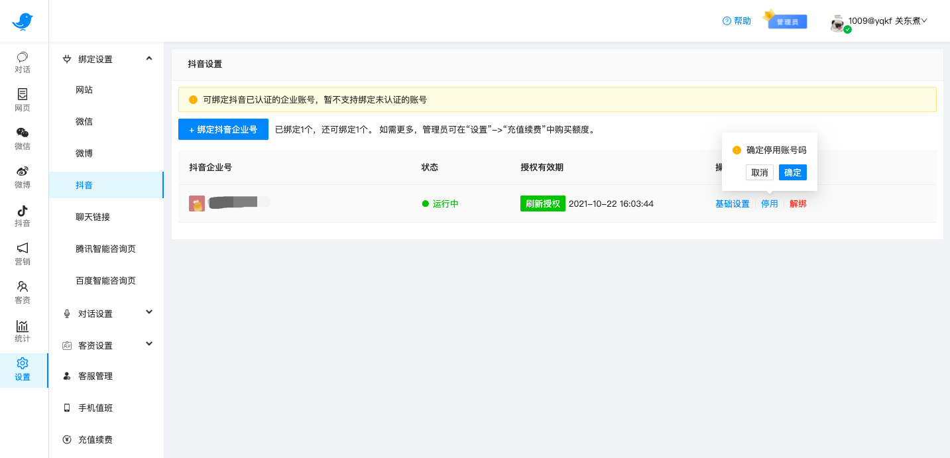
Task: Click the 抖音 sidebar icon
Action: 23,216
